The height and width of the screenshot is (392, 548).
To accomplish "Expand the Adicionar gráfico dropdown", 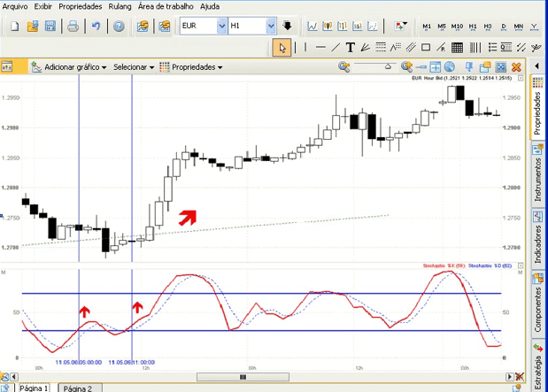I will tap(74, 66).
